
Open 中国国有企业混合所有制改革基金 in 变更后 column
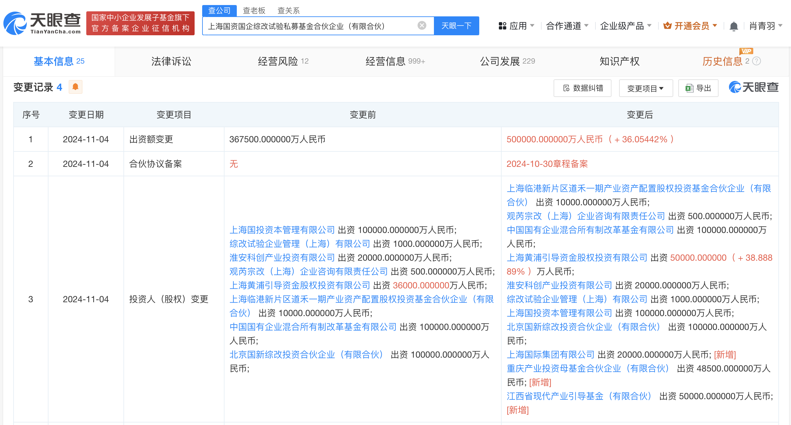click(x=590, y=230)
